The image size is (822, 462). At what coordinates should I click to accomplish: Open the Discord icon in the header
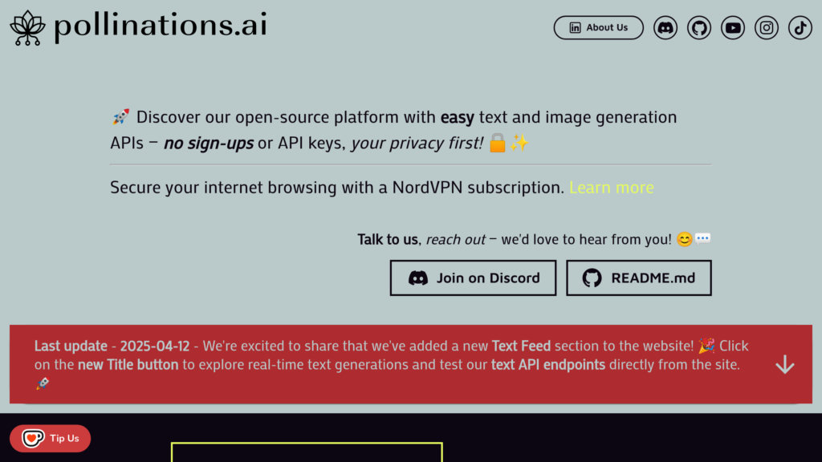tap(665, 28)
